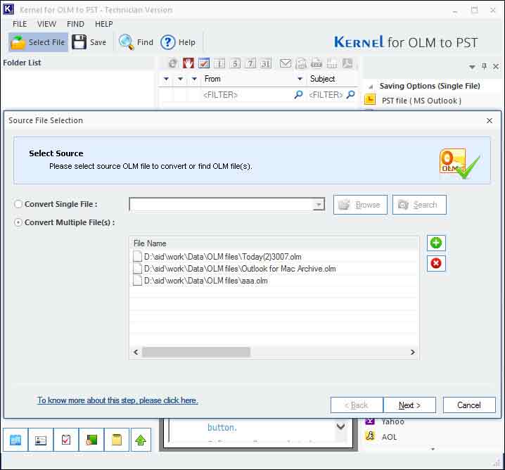Click the Cancel button
The width and height of the screenshot is (505, 470).
tap(469, 405)
